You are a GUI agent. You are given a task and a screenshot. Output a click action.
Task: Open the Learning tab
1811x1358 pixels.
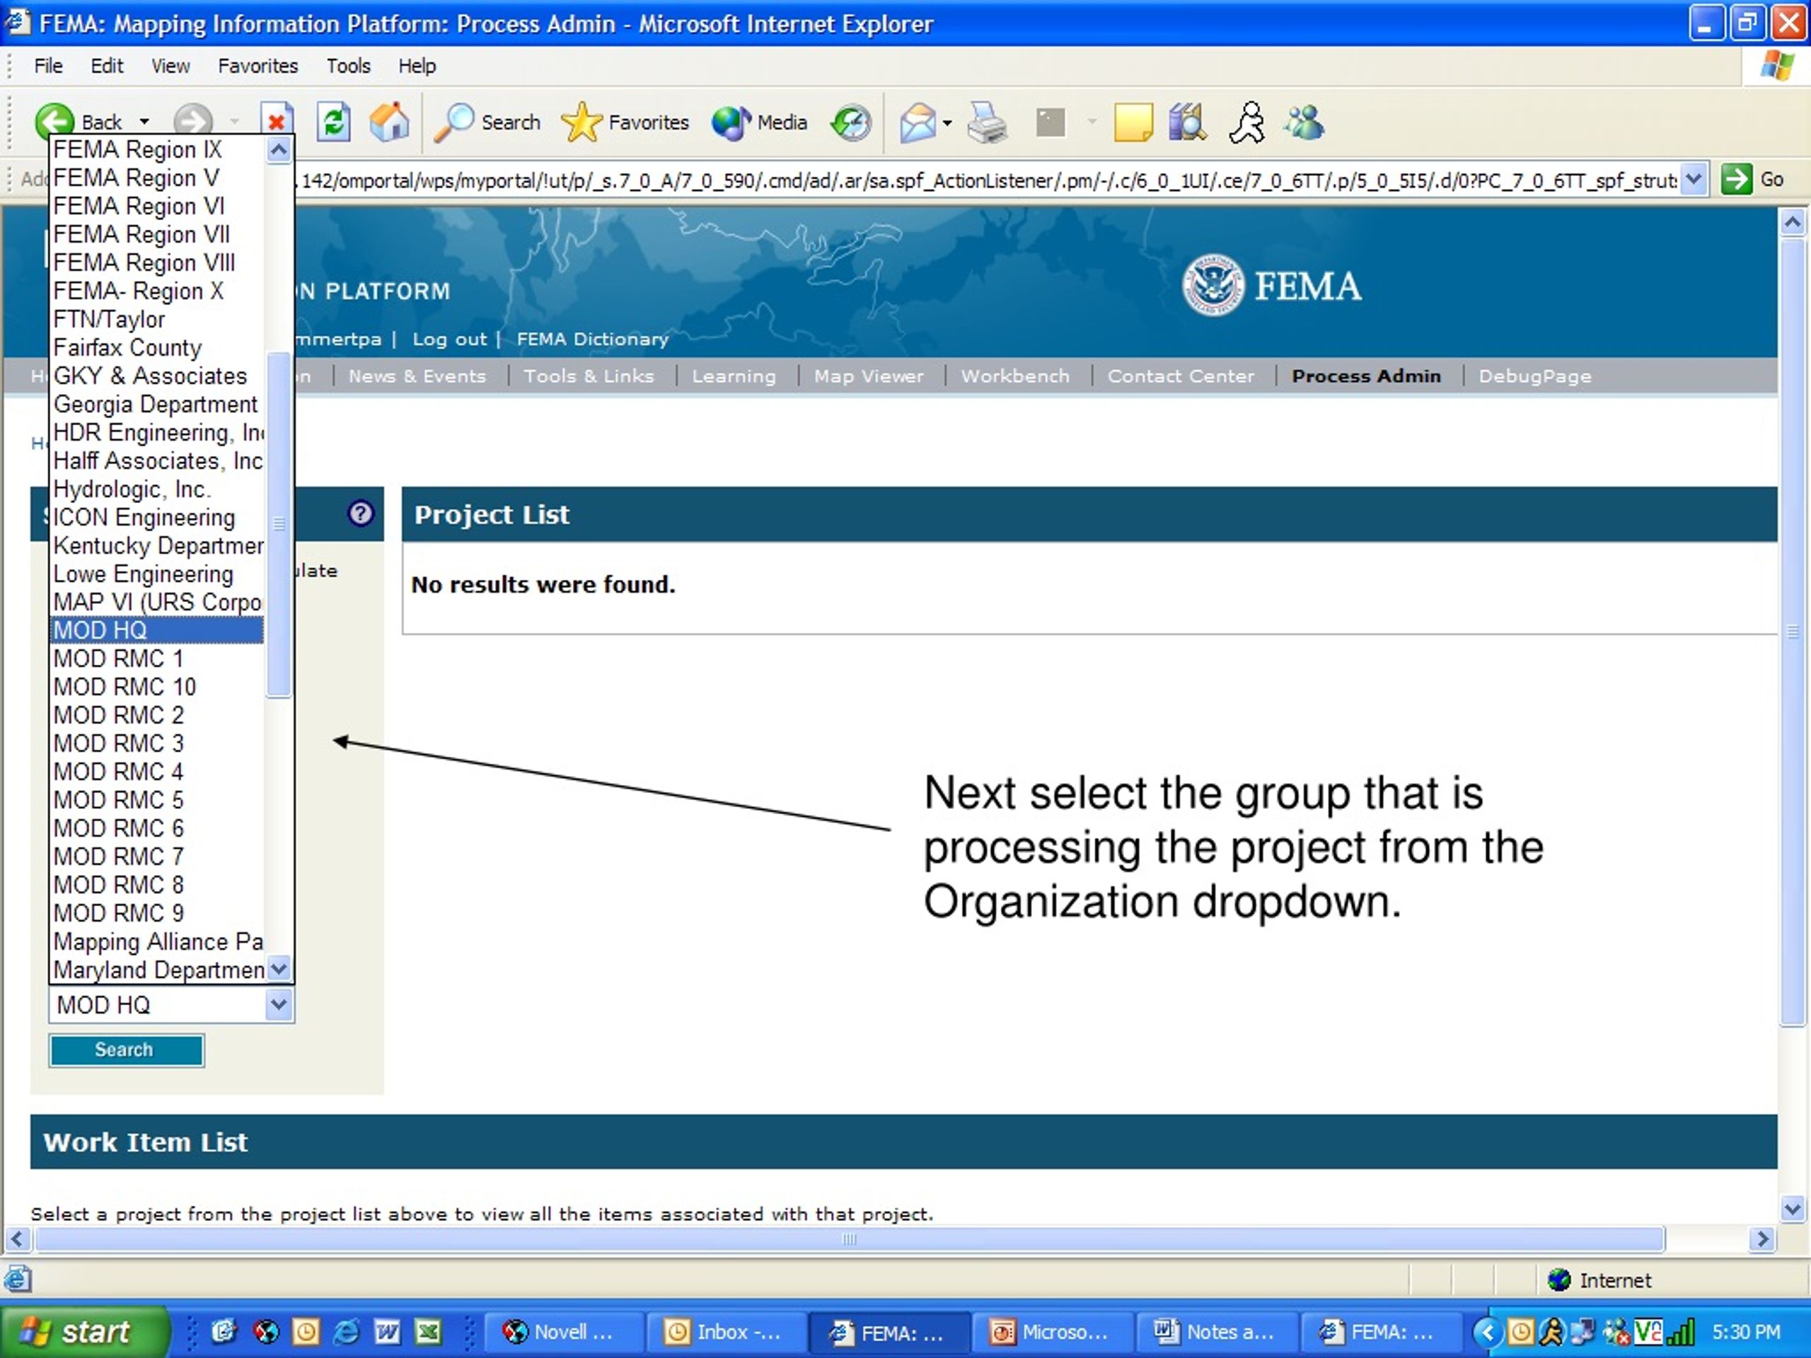(734, 376)
